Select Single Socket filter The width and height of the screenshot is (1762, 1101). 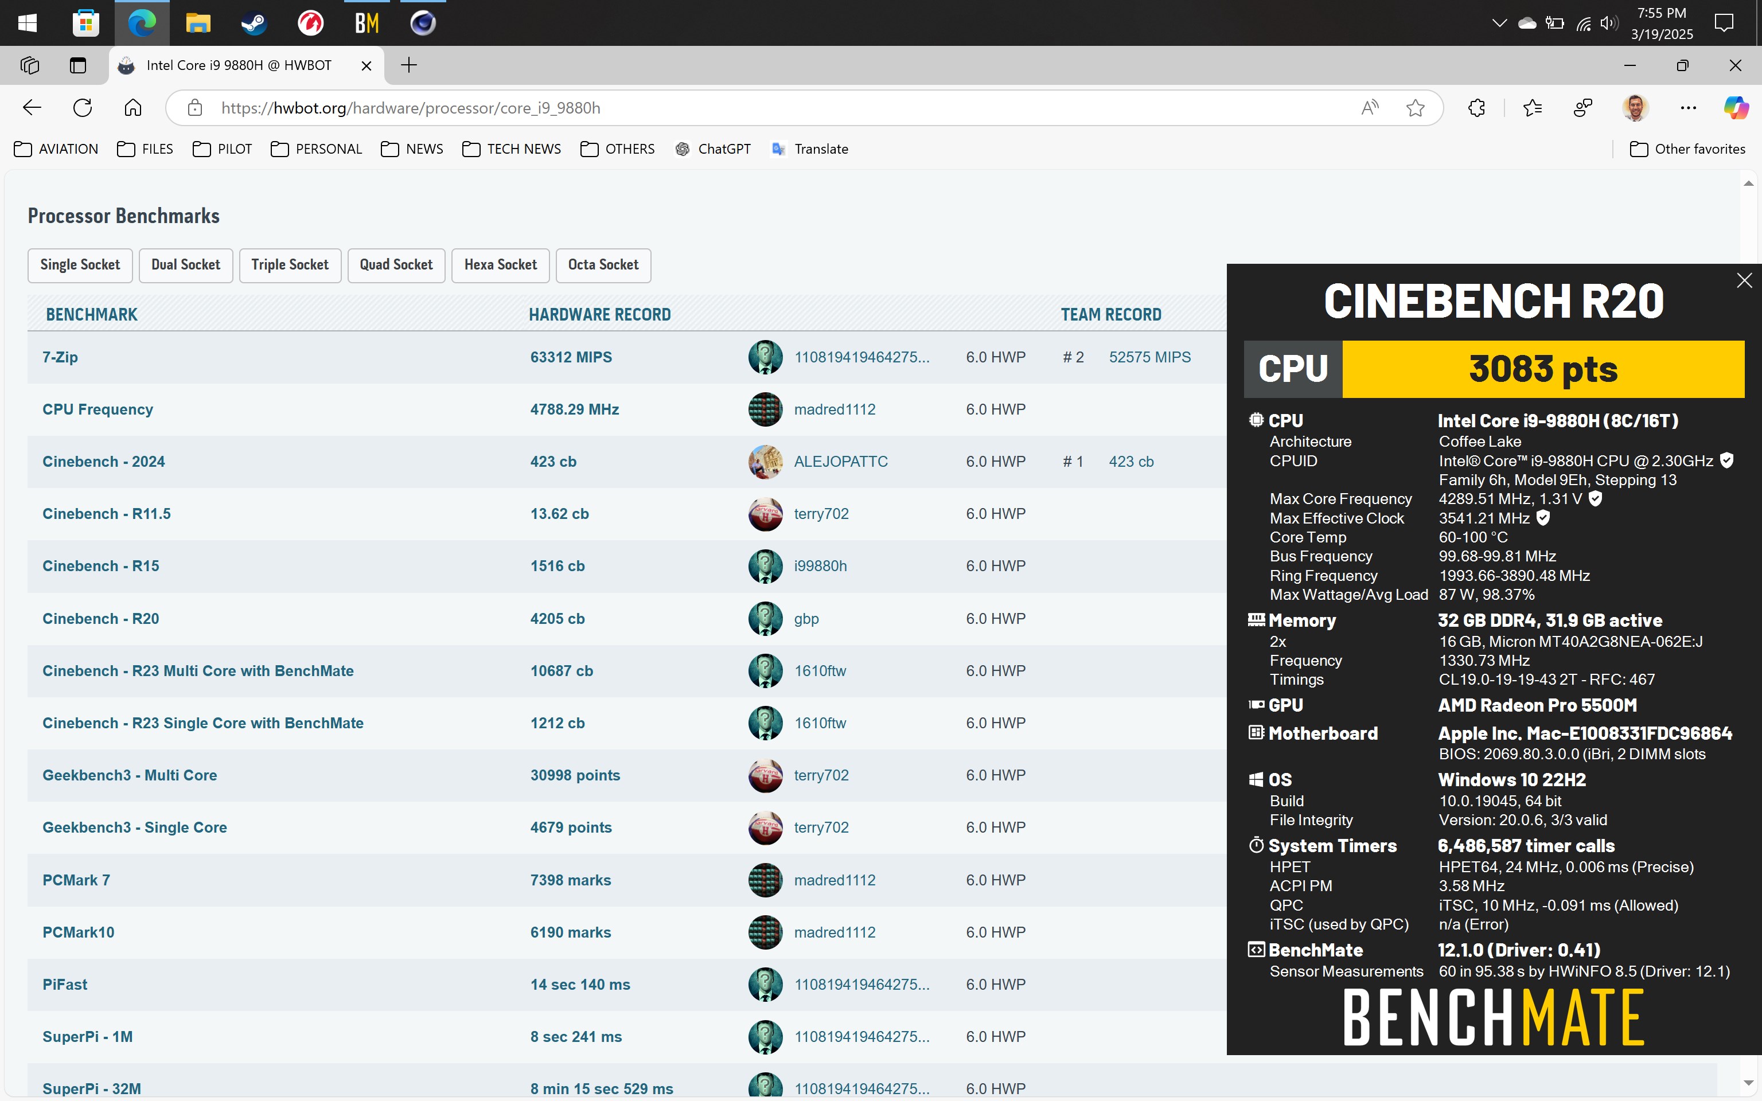click(80, 265)
